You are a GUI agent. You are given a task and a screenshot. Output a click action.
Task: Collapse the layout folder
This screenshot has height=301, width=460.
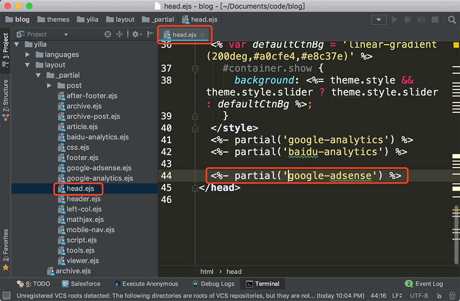point(28,65)
